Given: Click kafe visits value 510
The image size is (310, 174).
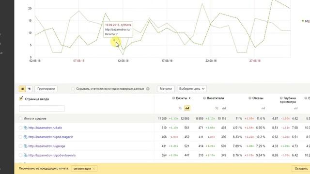Looking at the screenshot, I should 164,128.
